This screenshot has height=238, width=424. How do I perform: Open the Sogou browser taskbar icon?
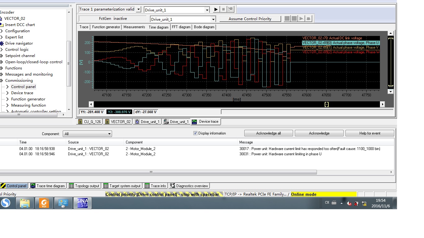pos(5,203)
